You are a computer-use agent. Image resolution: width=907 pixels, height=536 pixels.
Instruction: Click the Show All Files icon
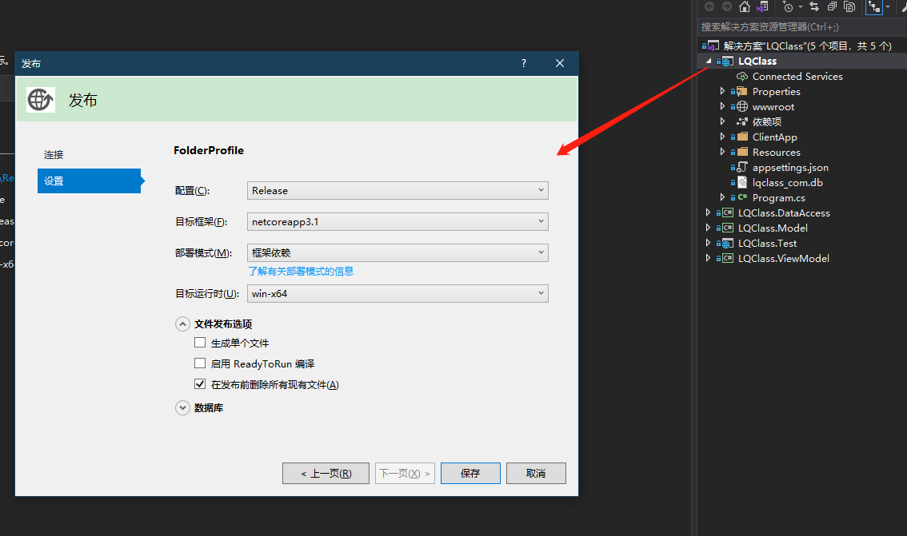(x=849, y=7)
